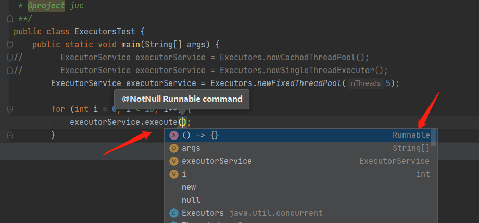Click the "juc" project name in the comment
Screen dimensions: 479x223
pos(77,6)
